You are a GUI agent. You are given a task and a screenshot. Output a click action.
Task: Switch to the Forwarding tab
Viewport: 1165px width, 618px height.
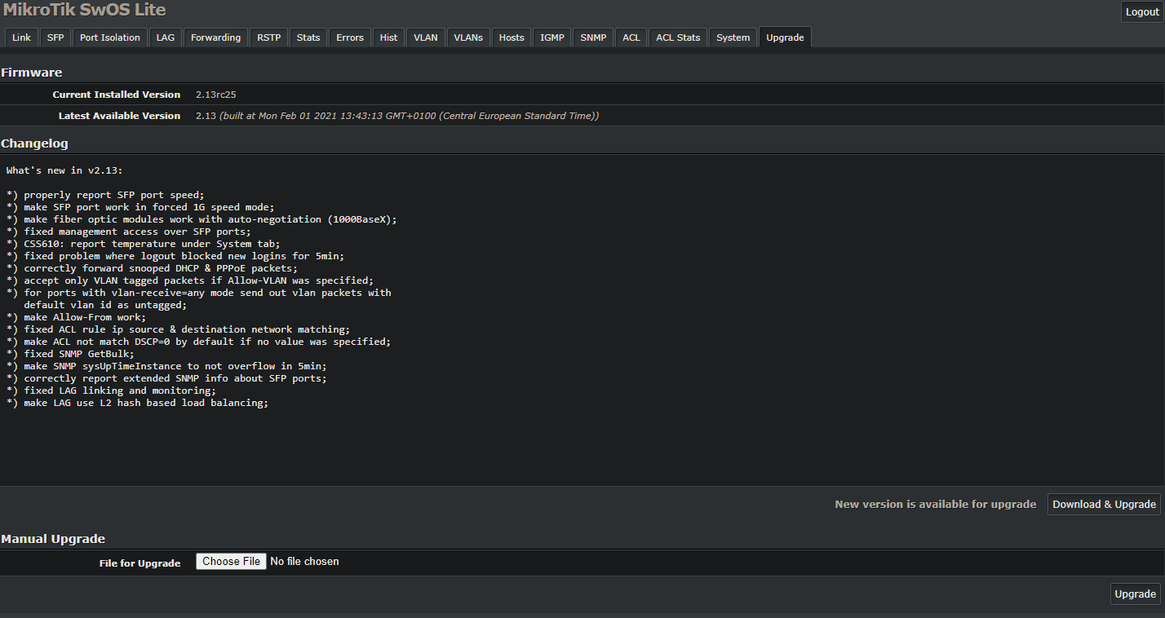pyautogui.click(x=215, y=37)
